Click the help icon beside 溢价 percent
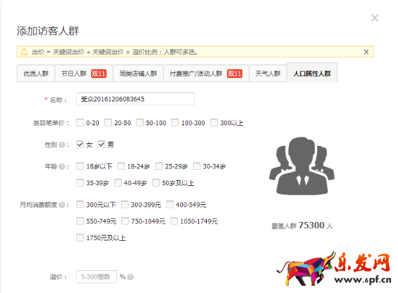 [x=131, y=277]
